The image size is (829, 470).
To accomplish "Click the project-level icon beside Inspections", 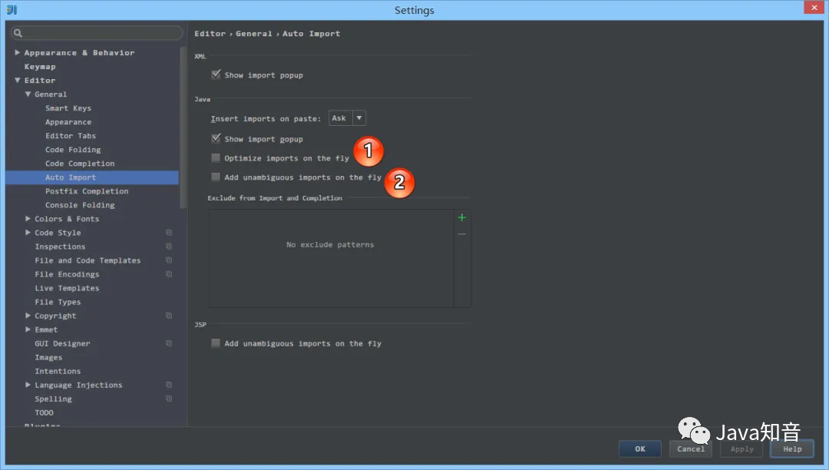I will [169, 247].
